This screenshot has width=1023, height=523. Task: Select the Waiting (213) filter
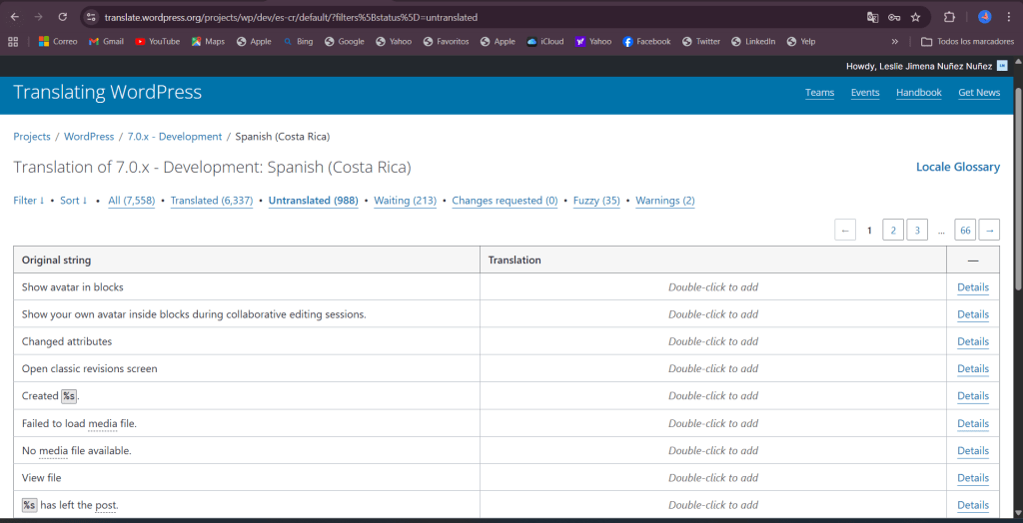405,201
